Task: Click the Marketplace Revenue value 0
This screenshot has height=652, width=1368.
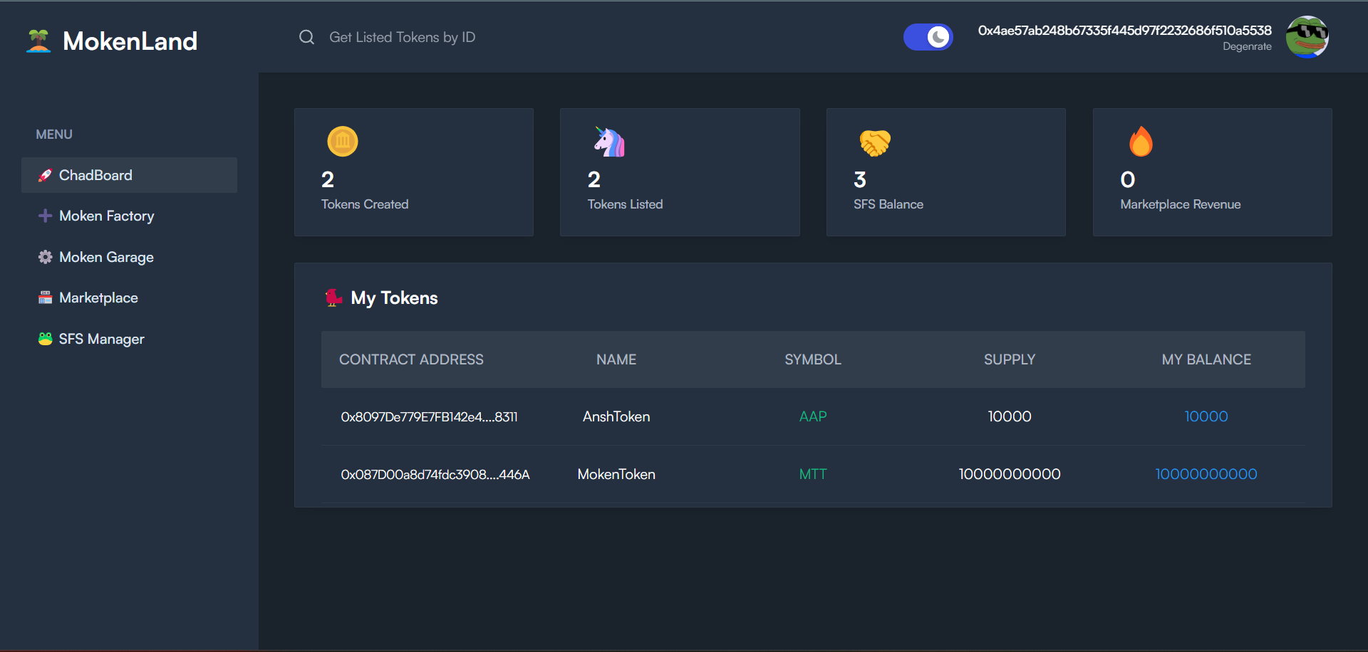Action: point(1128,179)
